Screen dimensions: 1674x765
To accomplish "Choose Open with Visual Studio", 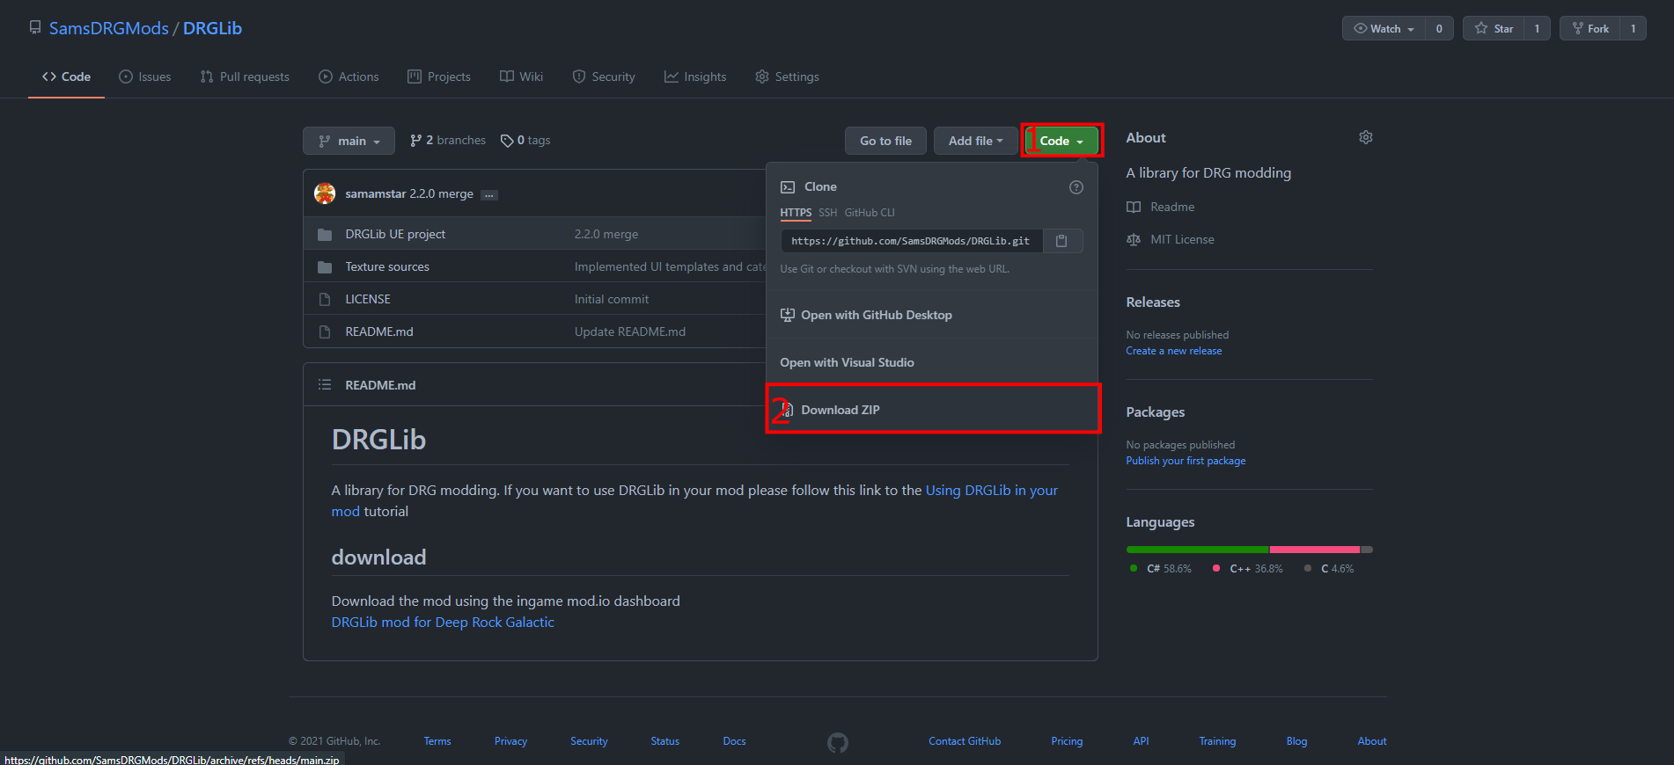I will (x=932, y=362).
